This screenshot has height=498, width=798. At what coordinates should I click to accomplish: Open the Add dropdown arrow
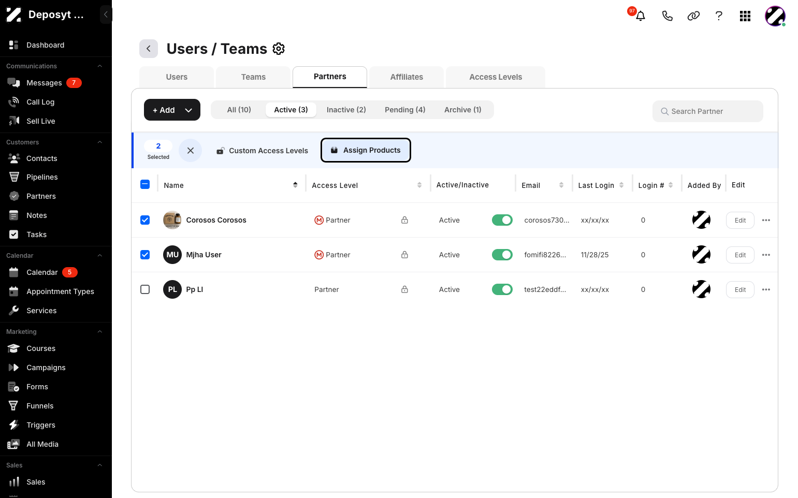[x=188, y=110]
